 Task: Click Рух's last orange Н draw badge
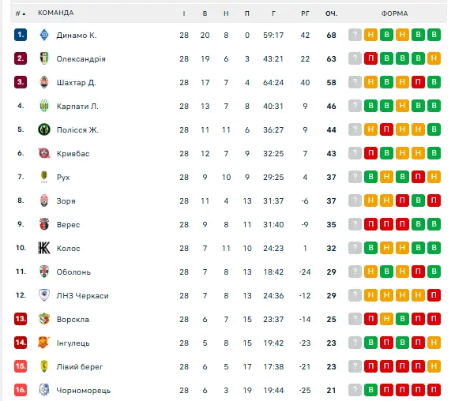click(x=434, y=177)
